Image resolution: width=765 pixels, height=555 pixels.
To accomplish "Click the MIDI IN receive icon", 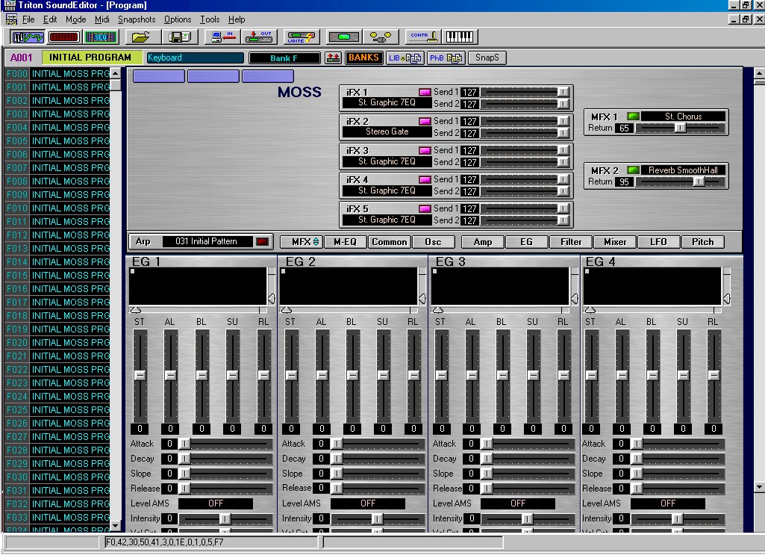I will (x=223, y=37).
